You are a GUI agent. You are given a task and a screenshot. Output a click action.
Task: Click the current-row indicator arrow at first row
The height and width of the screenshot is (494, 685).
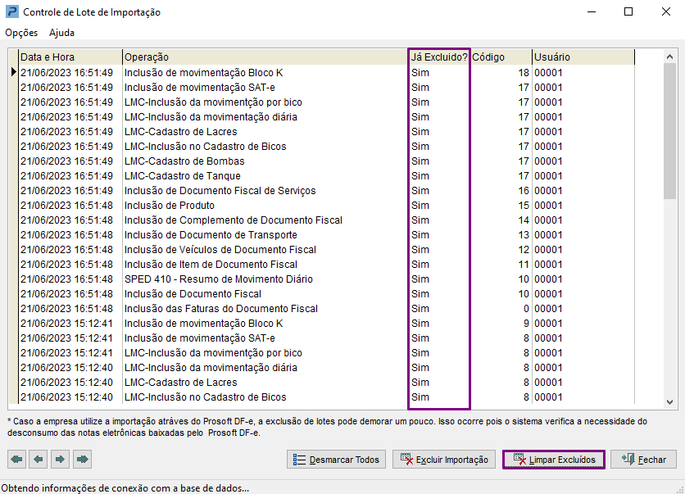pos(14,72)
